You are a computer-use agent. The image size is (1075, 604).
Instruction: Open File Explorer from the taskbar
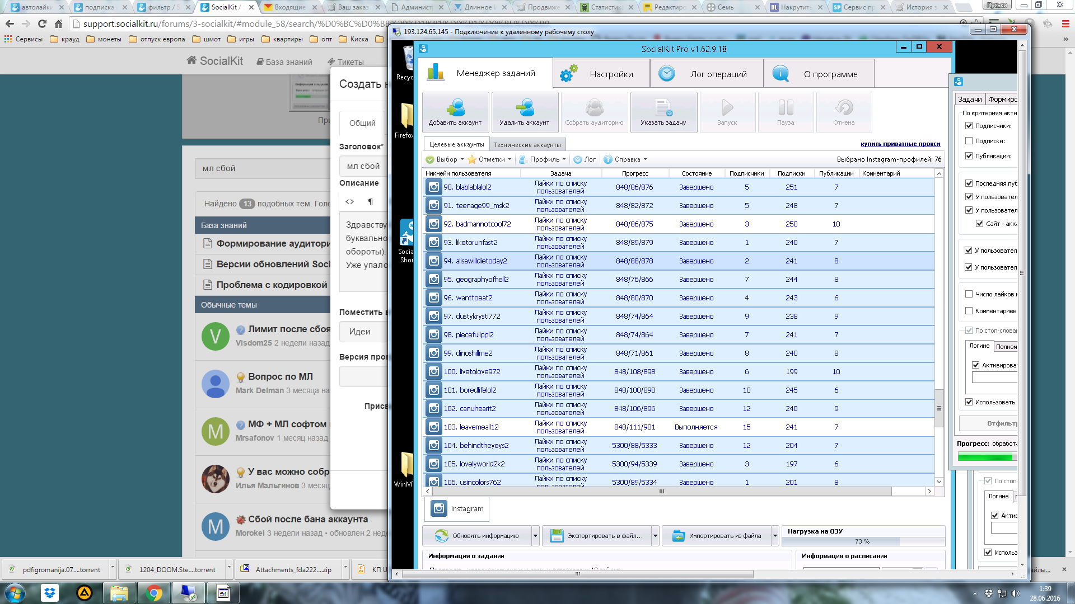(119, 593)
